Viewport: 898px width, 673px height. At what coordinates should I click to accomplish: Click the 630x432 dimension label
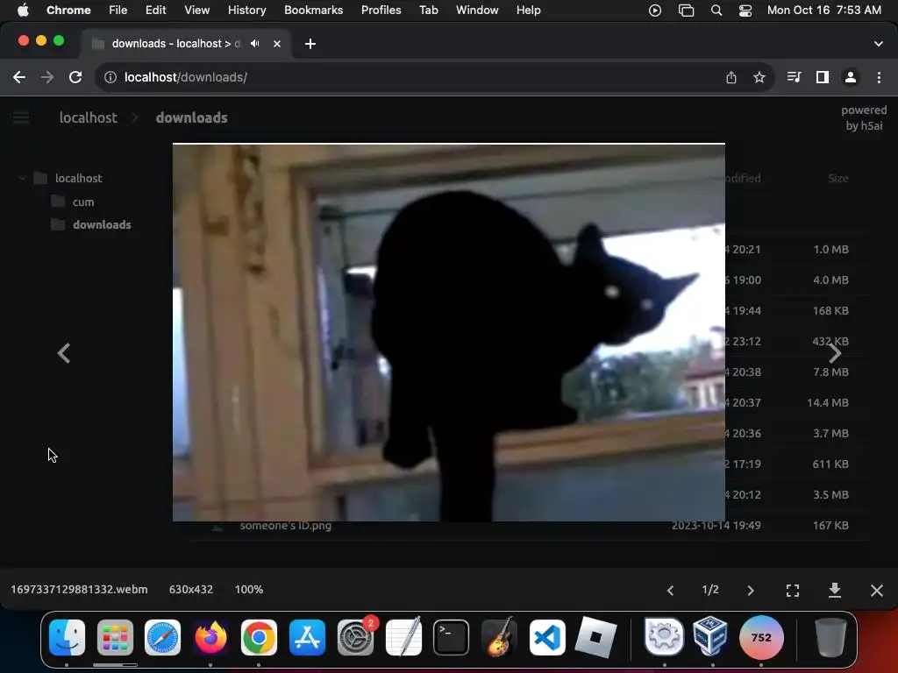click(x=190, y=590)
